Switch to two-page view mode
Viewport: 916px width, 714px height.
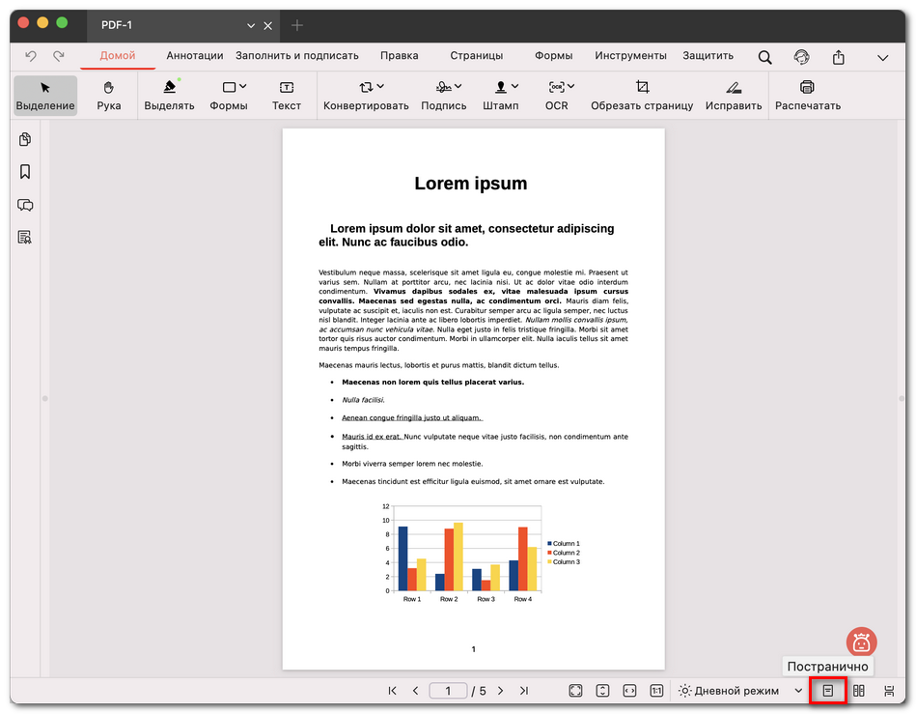point(858,691)
